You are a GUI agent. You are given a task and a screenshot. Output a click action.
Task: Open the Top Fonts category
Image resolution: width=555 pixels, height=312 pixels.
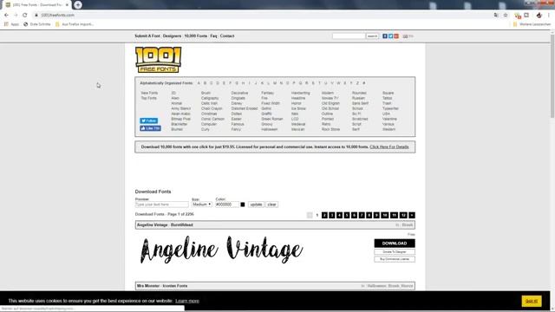click(x=148, y=98)
